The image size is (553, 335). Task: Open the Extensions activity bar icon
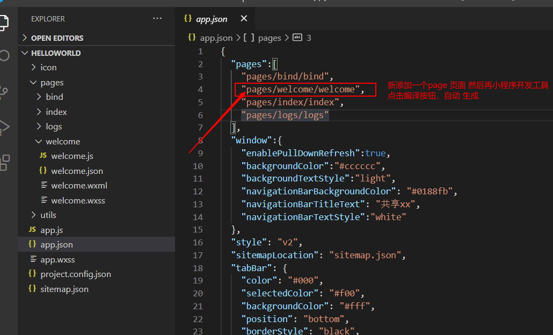(x=5, y=163)
